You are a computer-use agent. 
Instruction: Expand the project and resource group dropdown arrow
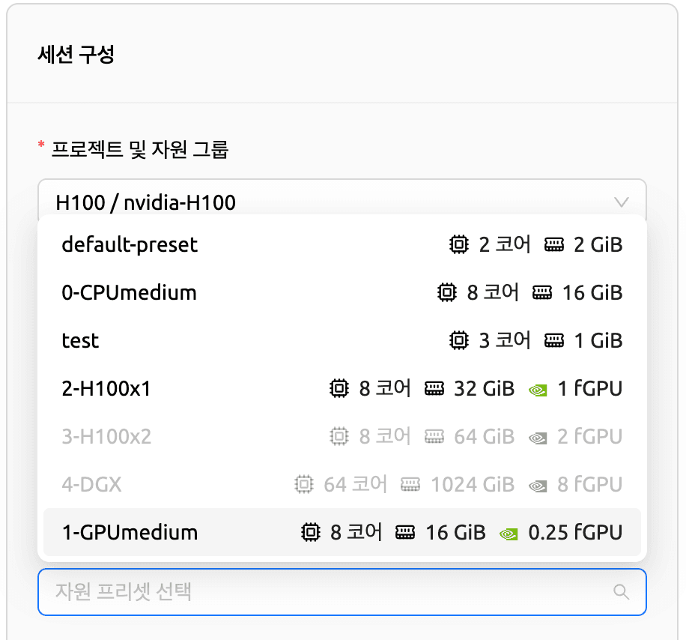click(x=621, y=202)
